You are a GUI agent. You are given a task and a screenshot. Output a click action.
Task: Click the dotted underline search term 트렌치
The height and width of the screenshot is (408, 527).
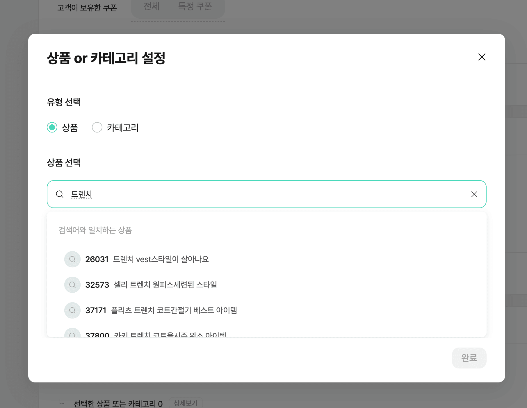(x=82, y=194)
